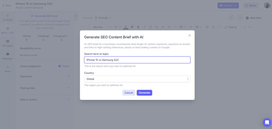The width and height of the screenshot is (272, 129).
Task: Expand the Country Global dropdown
Action: [x=137, y=79]
